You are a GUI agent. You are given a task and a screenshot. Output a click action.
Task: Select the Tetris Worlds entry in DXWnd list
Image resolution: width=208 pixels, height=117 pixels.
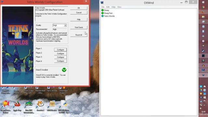pyautogui.click(x=108, y=16)
